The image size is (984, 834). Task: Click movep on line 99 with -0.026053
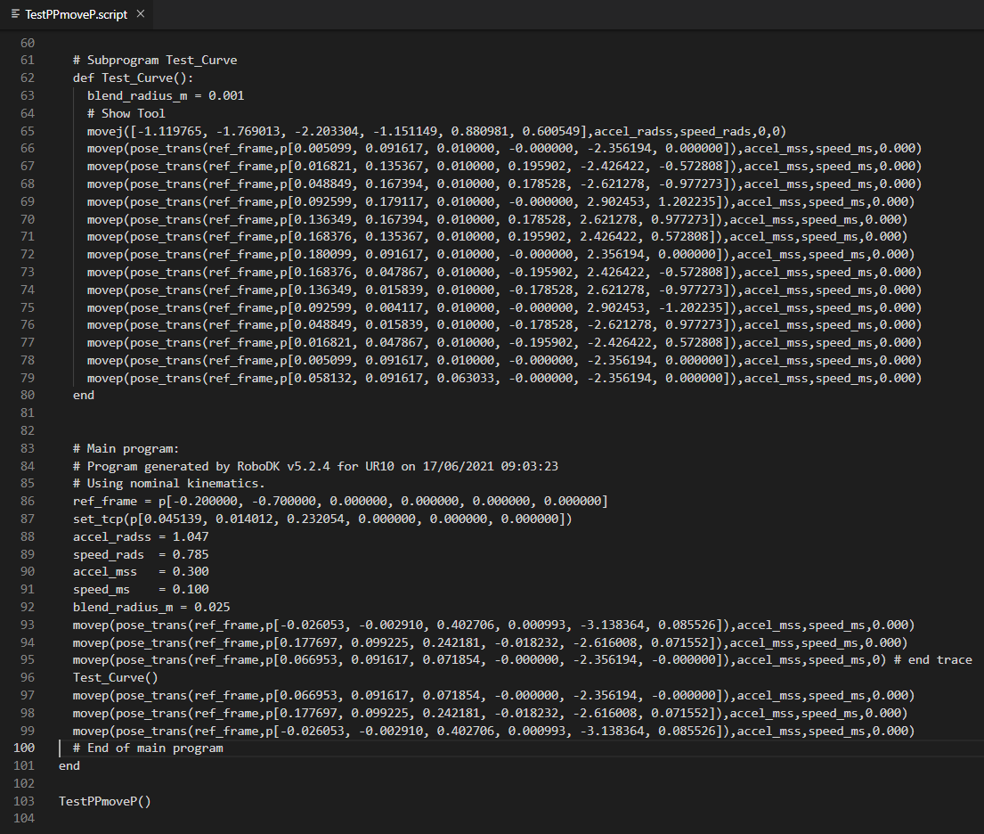coord(494,731)
